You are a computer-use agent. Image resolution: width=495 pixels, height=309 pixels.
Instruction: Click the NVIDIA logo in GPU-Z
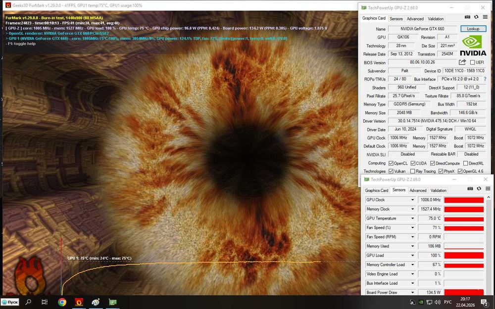tap(473, 45)
